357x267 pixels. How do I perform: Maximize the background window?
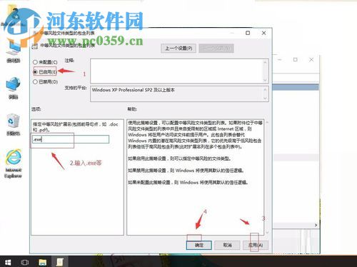coord(296,59)
